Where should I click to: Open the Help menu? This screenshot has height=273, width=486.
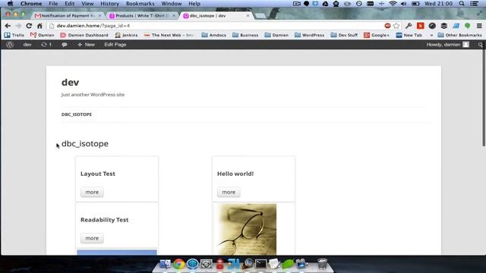pos(194,4)
